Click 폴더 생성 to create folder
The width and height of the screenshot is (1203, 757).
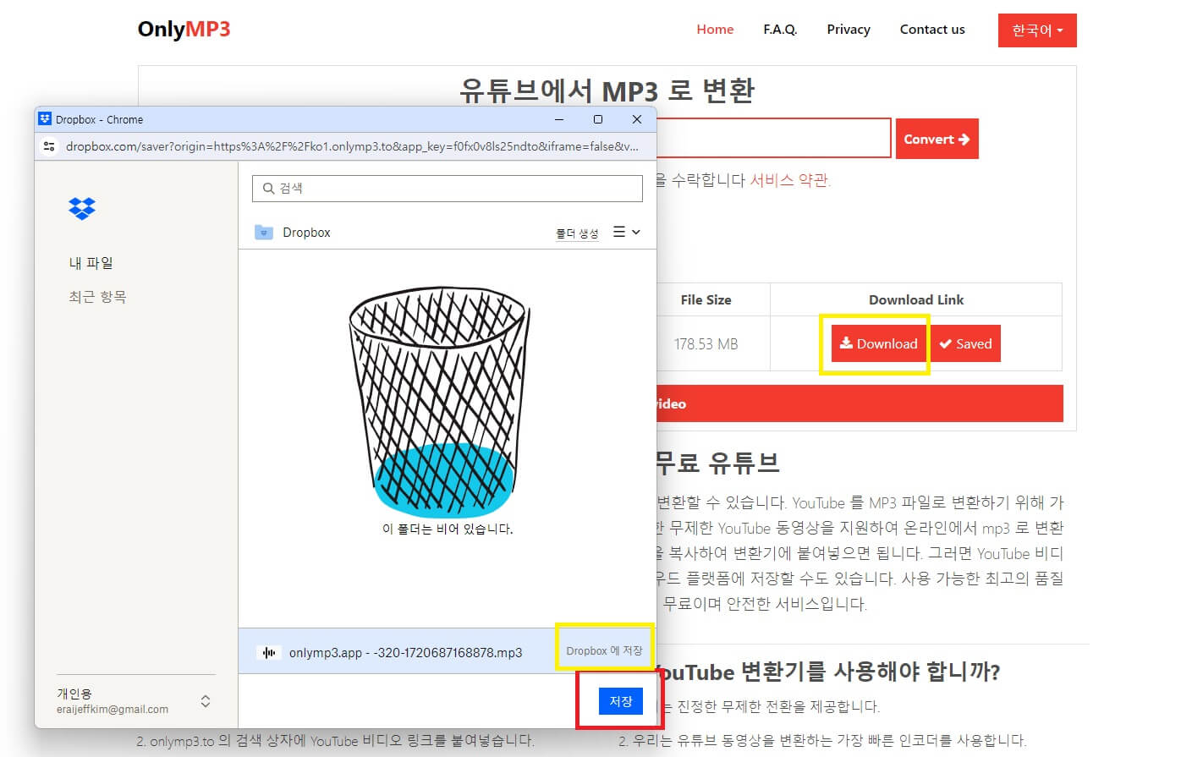(x=577, y=233)
